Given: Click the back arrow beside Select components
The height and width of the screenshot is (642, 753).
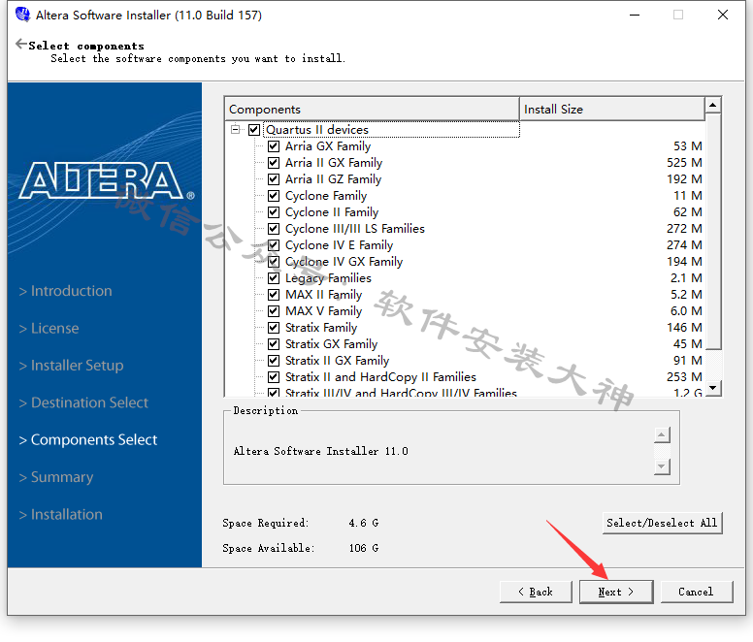Looking at the screenshot, I should pos(21,45).
